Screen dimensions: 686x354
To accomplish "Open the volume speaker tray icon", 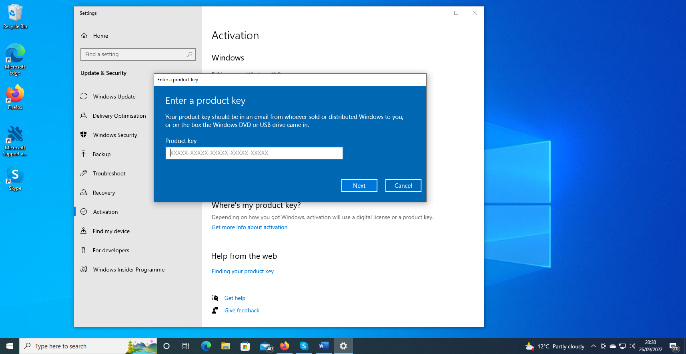I will (x=632, y=346).
